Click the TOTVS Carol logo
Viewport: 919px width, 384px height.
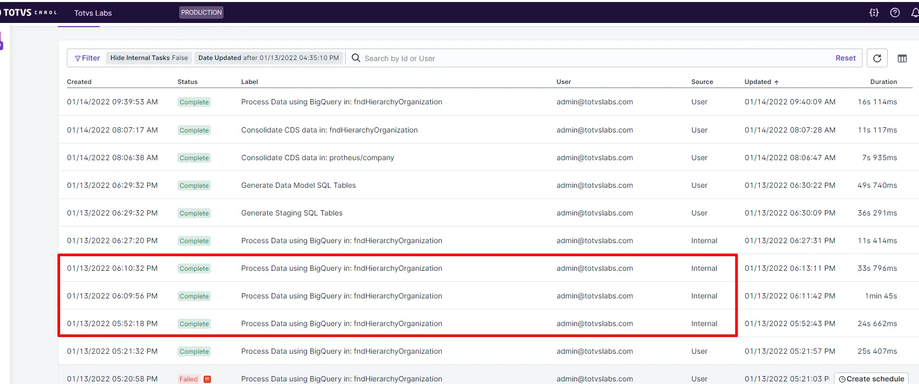point(29,13)
